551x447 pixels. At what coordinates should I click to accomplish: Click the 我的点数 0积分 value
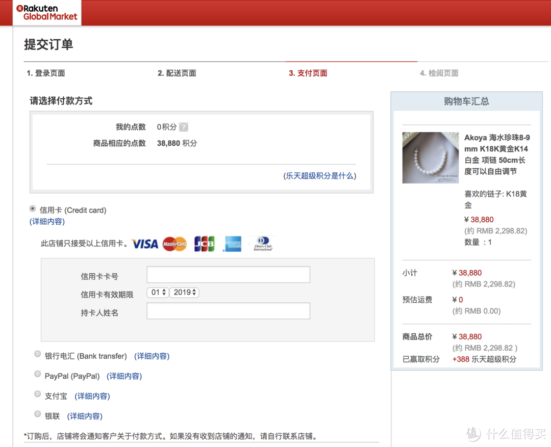[166, 127]
